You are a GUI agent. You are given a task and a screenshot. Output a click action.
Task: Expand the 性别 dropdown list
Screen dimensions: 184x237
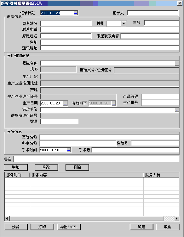pyautogui.click(x=124, y=24)
